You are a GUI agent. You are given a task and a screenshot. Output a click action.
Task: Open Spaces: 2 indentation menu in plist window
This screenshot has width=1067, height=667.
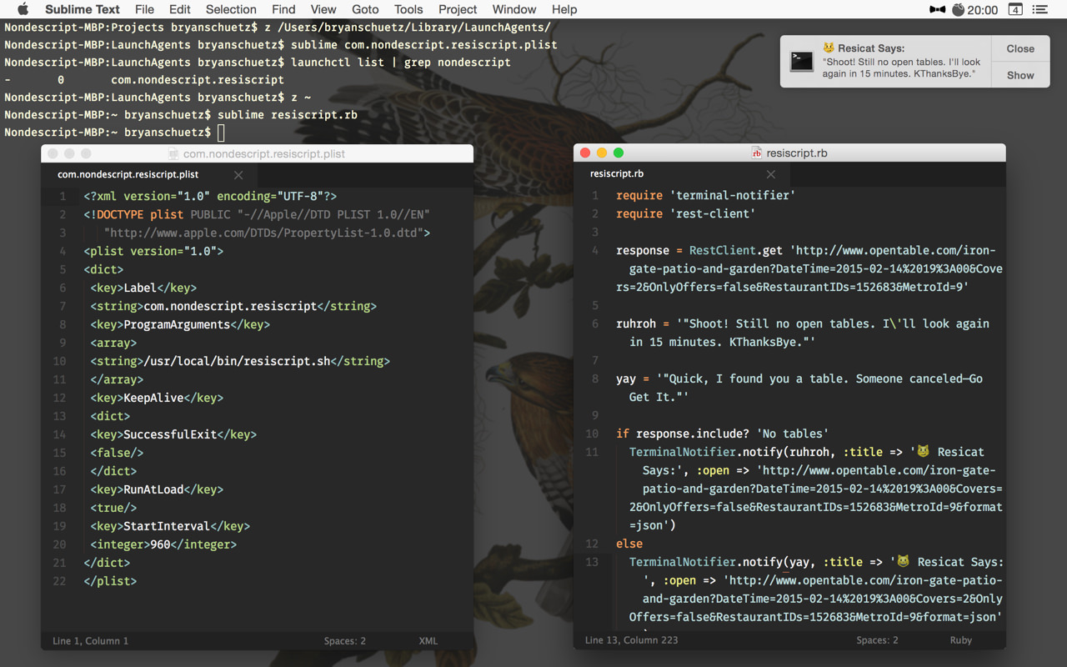coord(345,640)
